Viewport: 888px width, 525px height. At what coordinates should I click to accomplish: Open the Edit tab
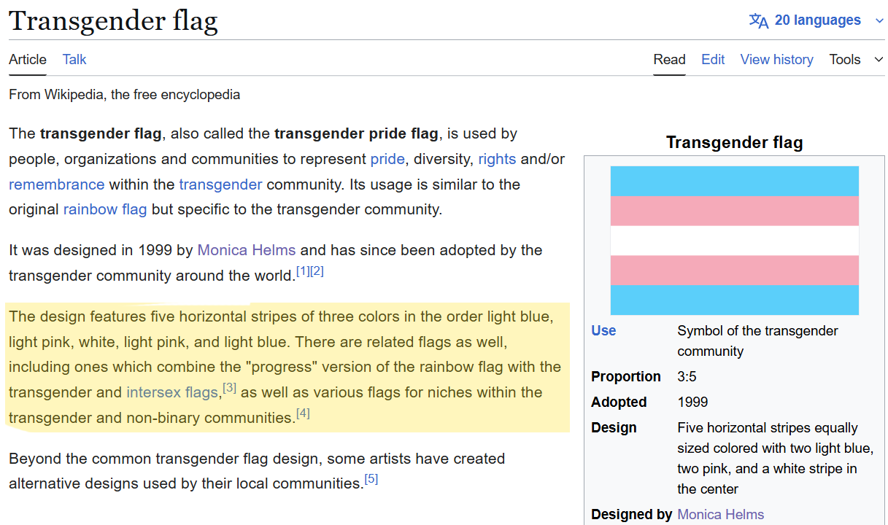tap(713, 60)
